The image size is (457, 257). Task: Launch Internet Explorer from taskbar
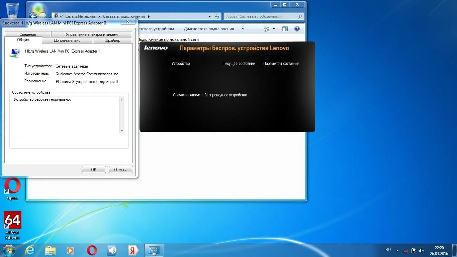point(30,250)
